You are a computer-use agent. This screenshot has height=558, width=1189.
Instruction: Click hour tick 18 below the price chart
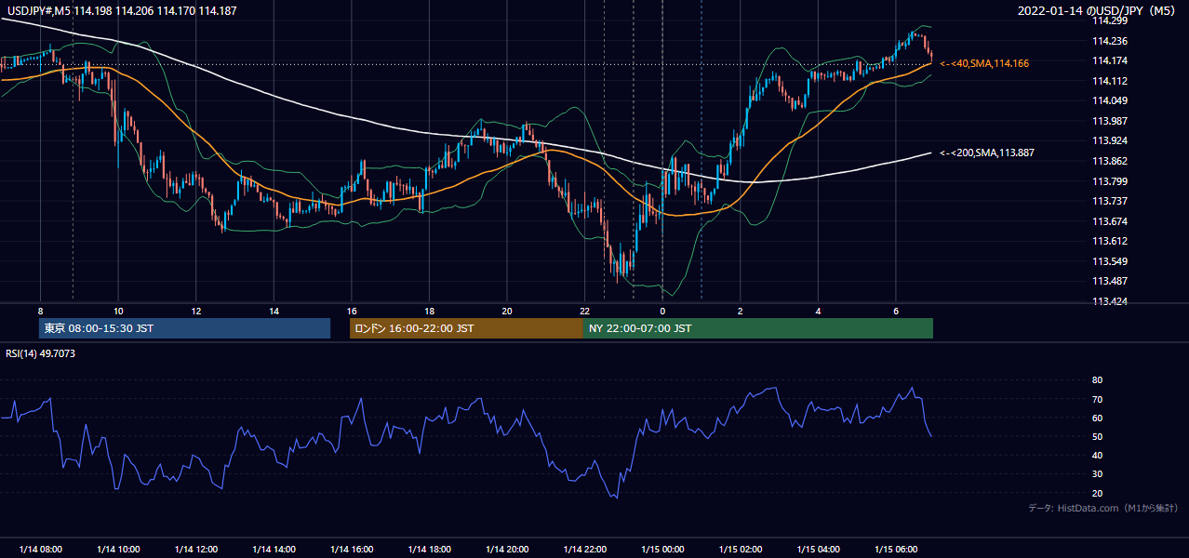click(x=429, y=310)
